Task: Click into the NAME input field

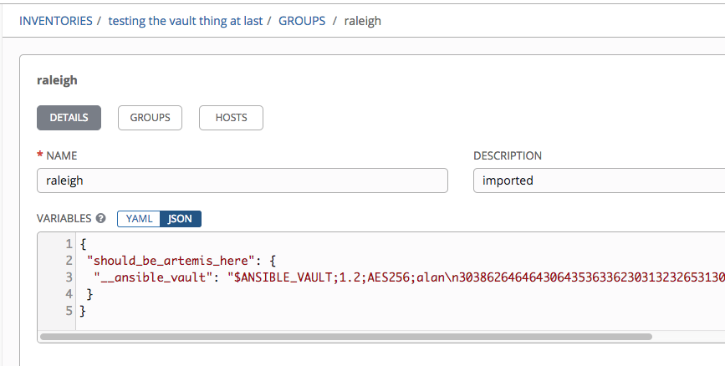Action: pyautogui.click(x=243, y=180)
